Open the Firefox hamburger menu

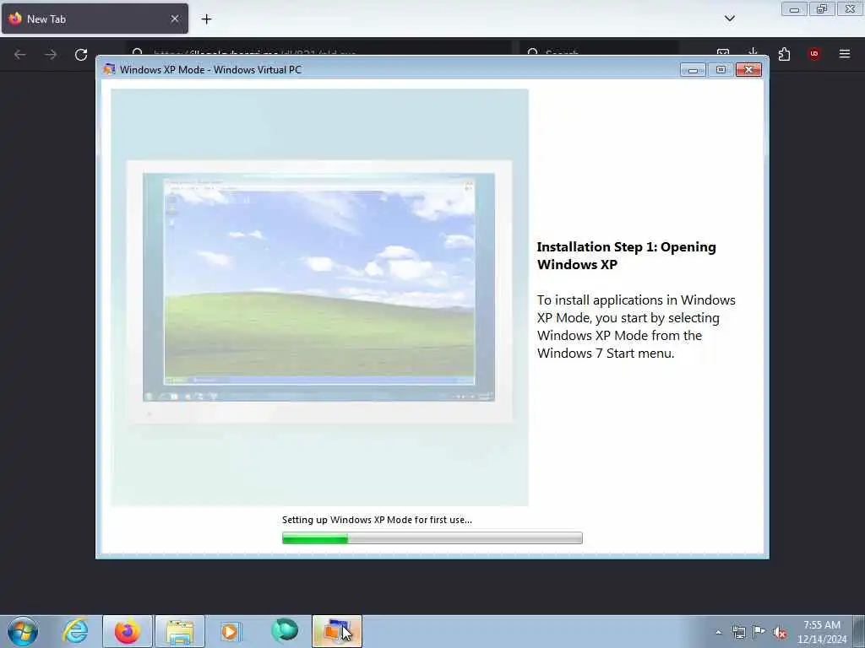(x=845, y=54)
